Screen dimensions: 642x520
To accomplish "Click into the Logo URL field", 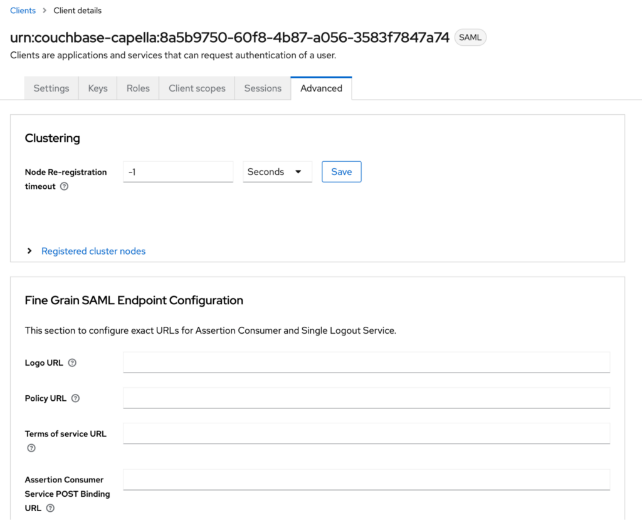I will click(366, 362).
